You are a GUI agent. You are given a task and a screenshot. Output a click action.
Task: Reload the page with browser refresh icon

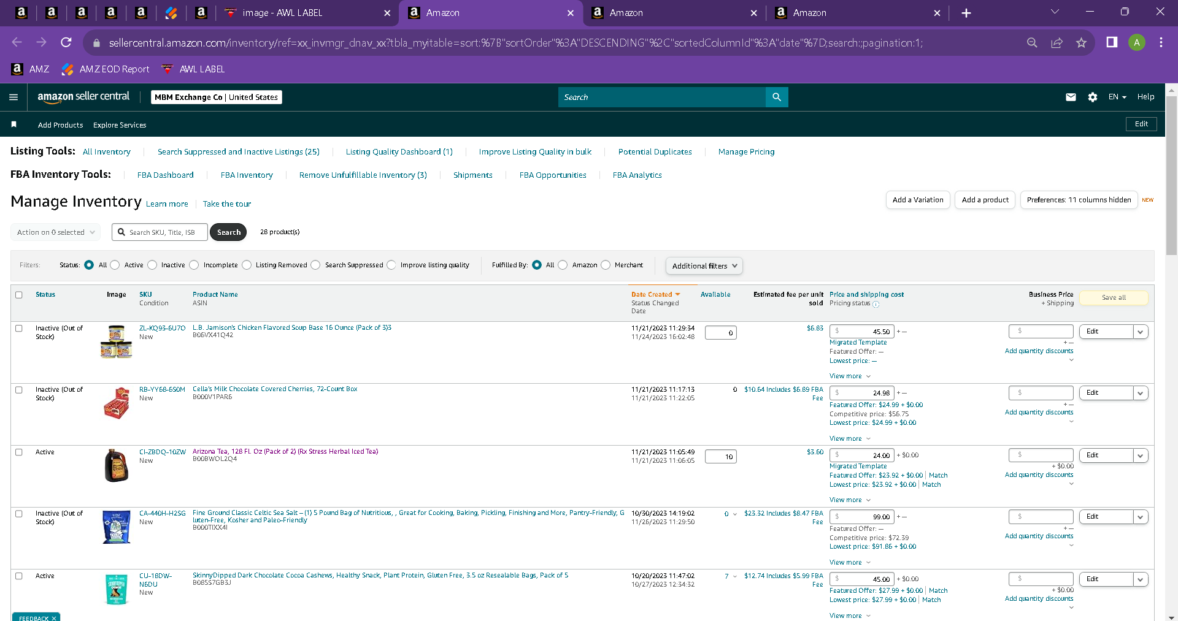[66, 42]
